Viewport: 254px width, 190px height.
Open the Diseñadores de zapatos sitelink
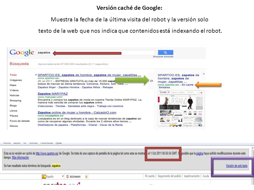53,125
